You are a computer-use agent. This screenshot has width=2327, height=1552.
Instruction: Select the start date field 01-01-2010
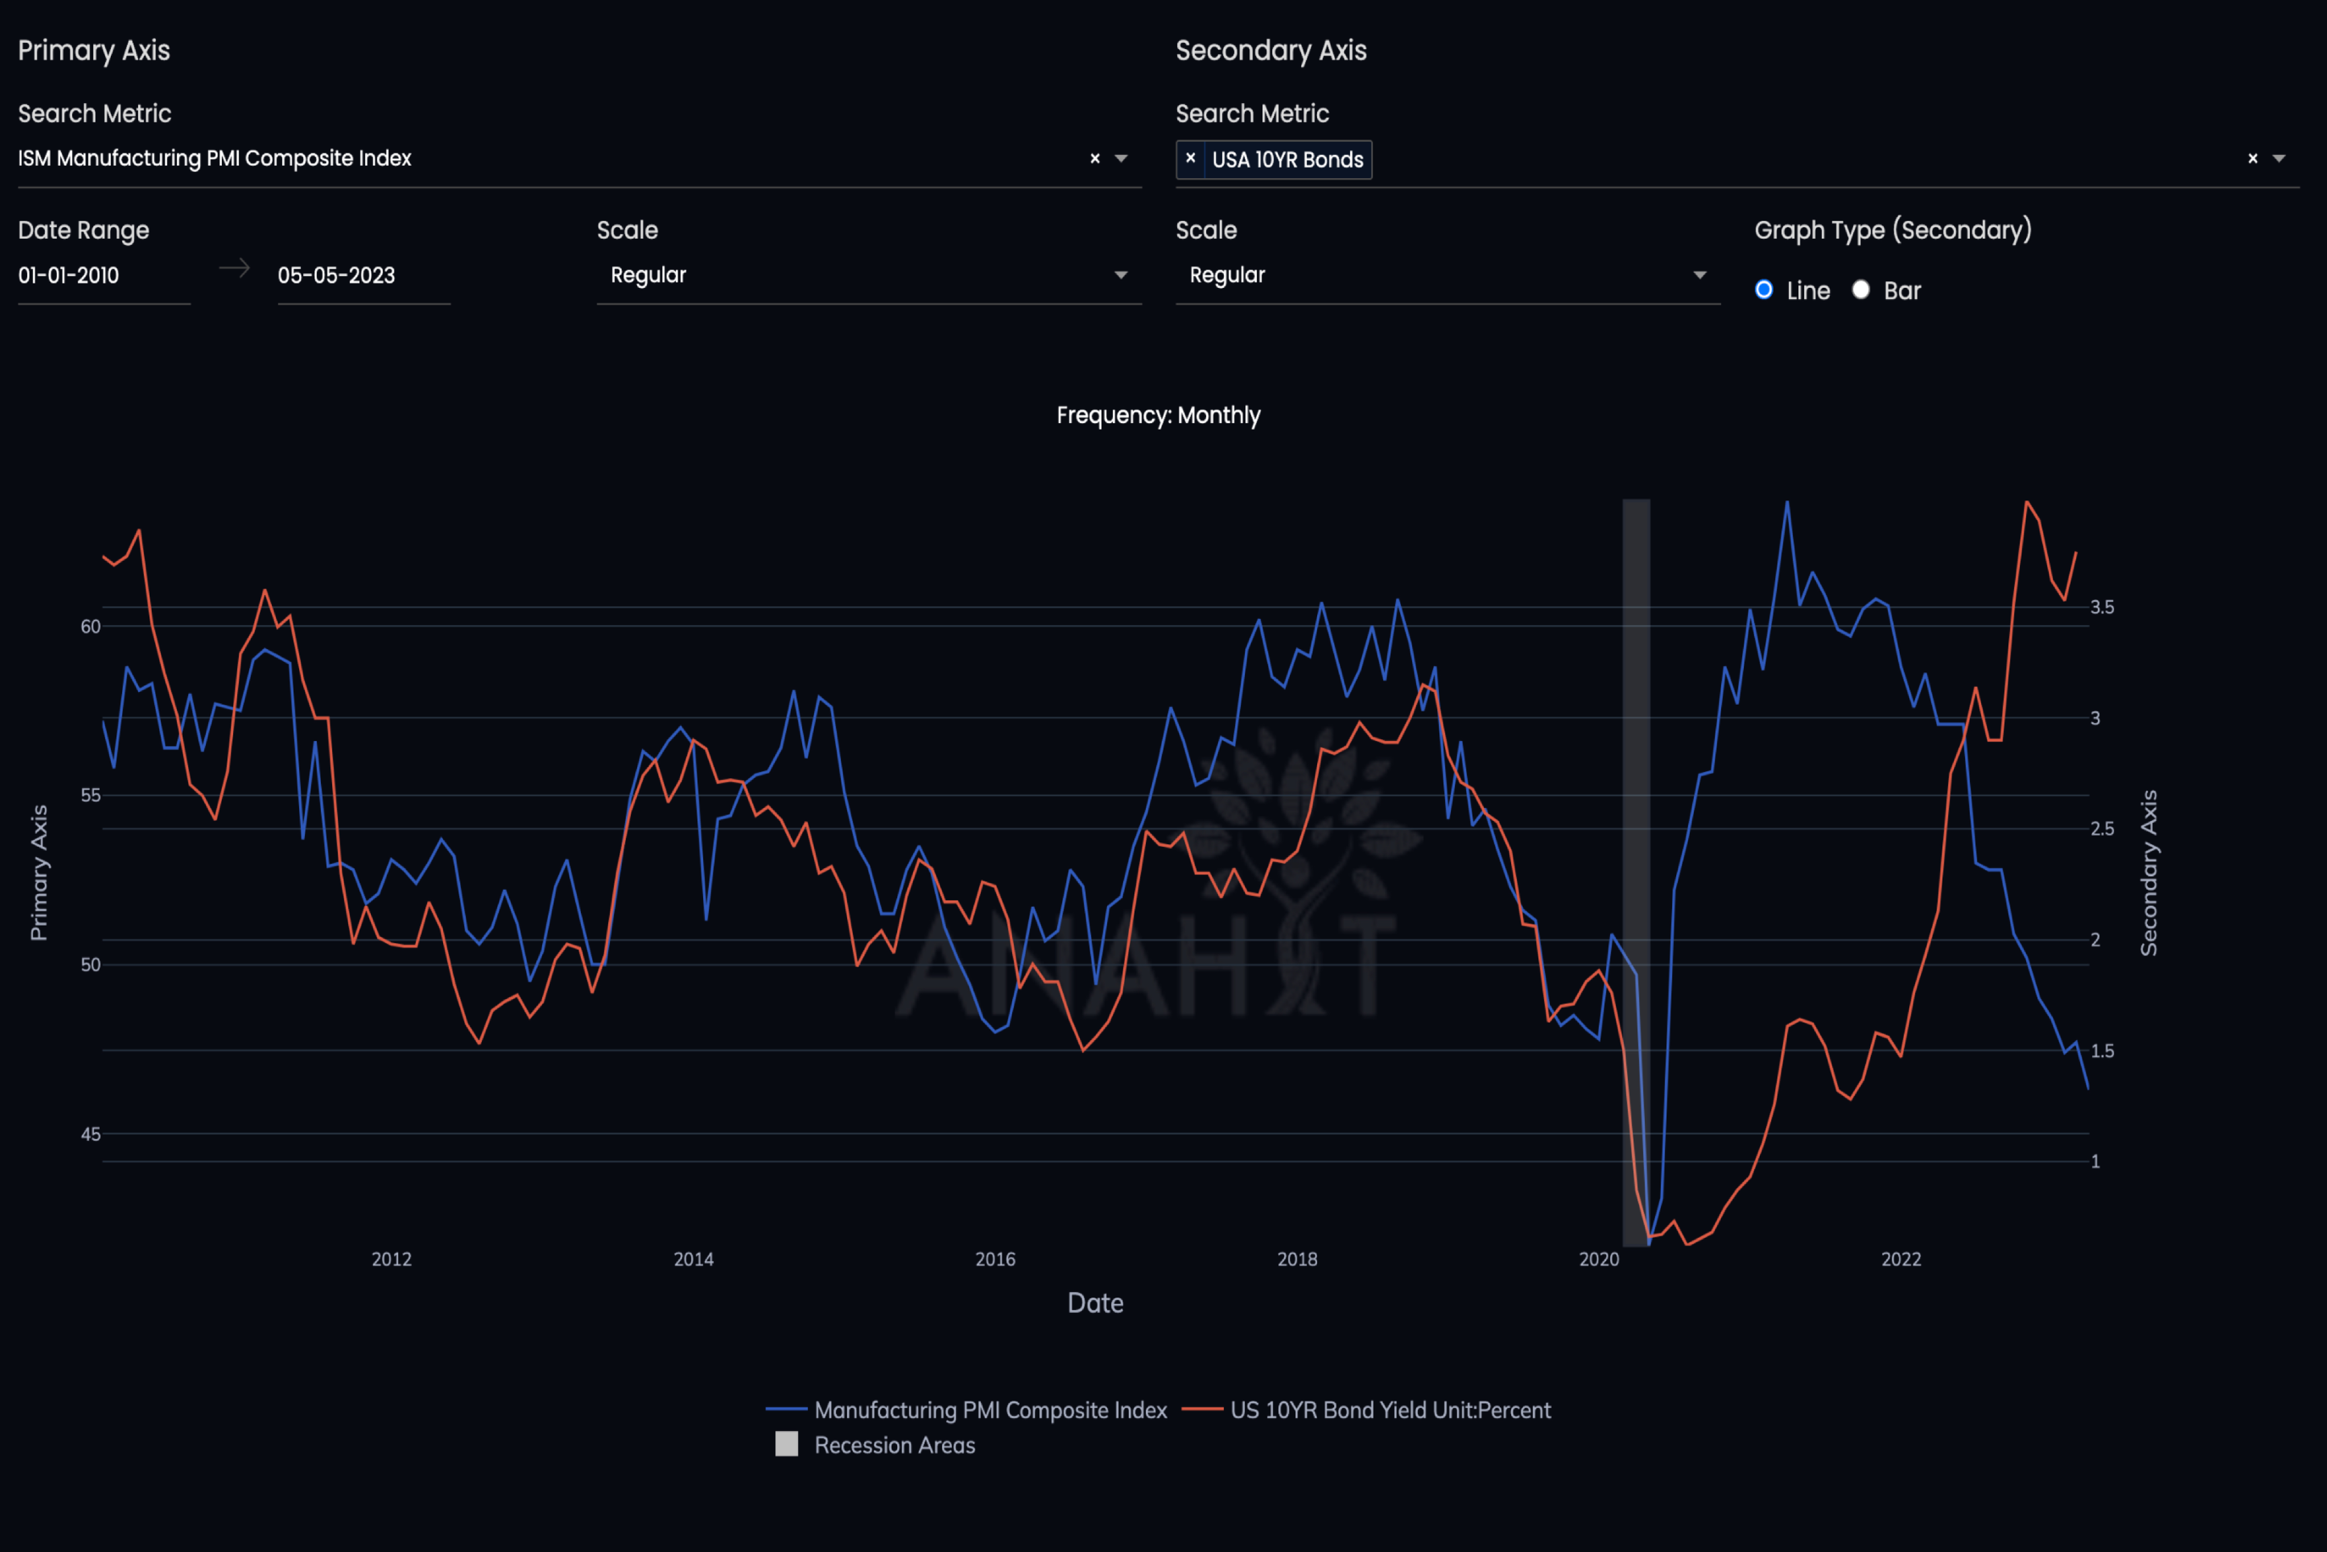pos(69,275)
